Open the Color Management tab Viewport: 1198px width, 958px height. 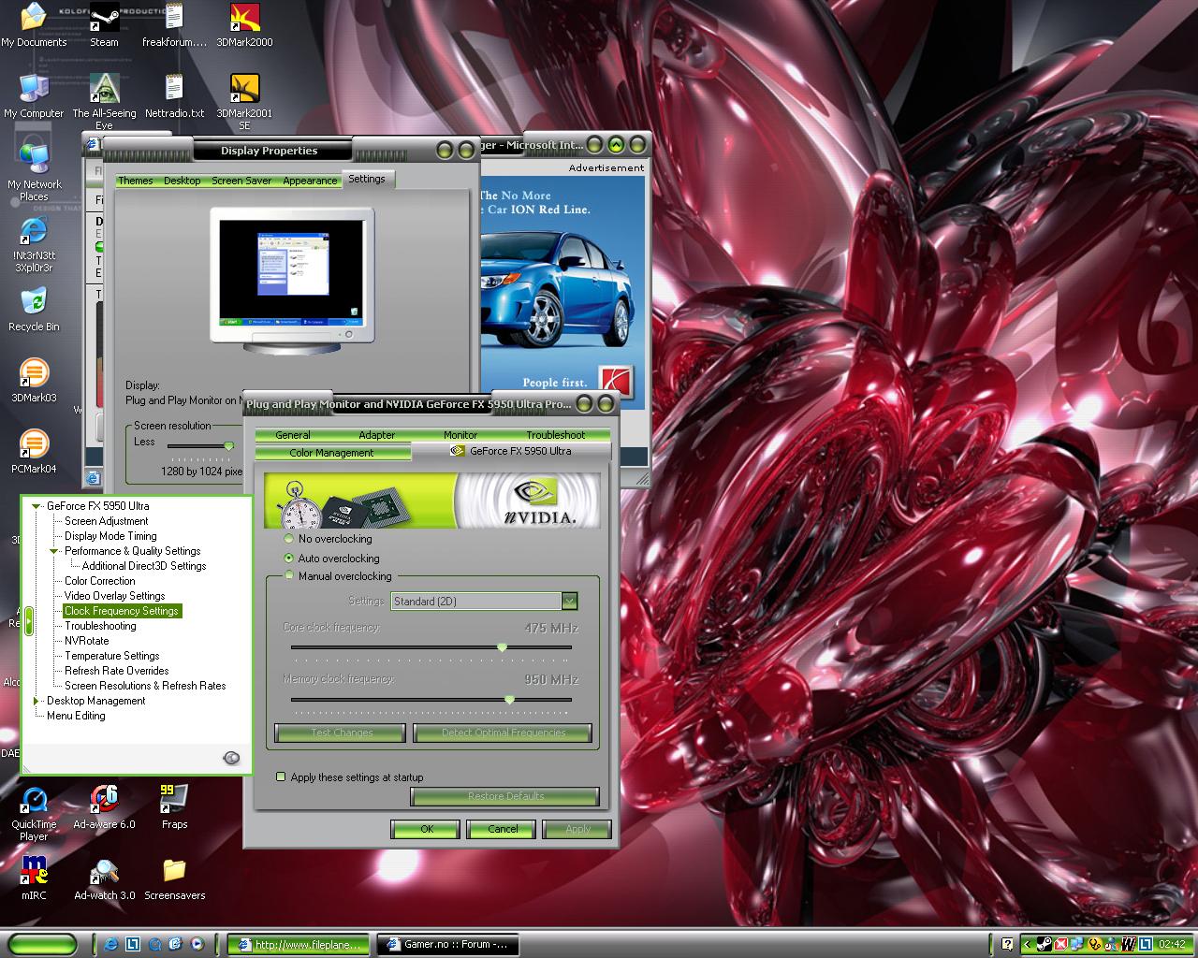tap(331, 453)
